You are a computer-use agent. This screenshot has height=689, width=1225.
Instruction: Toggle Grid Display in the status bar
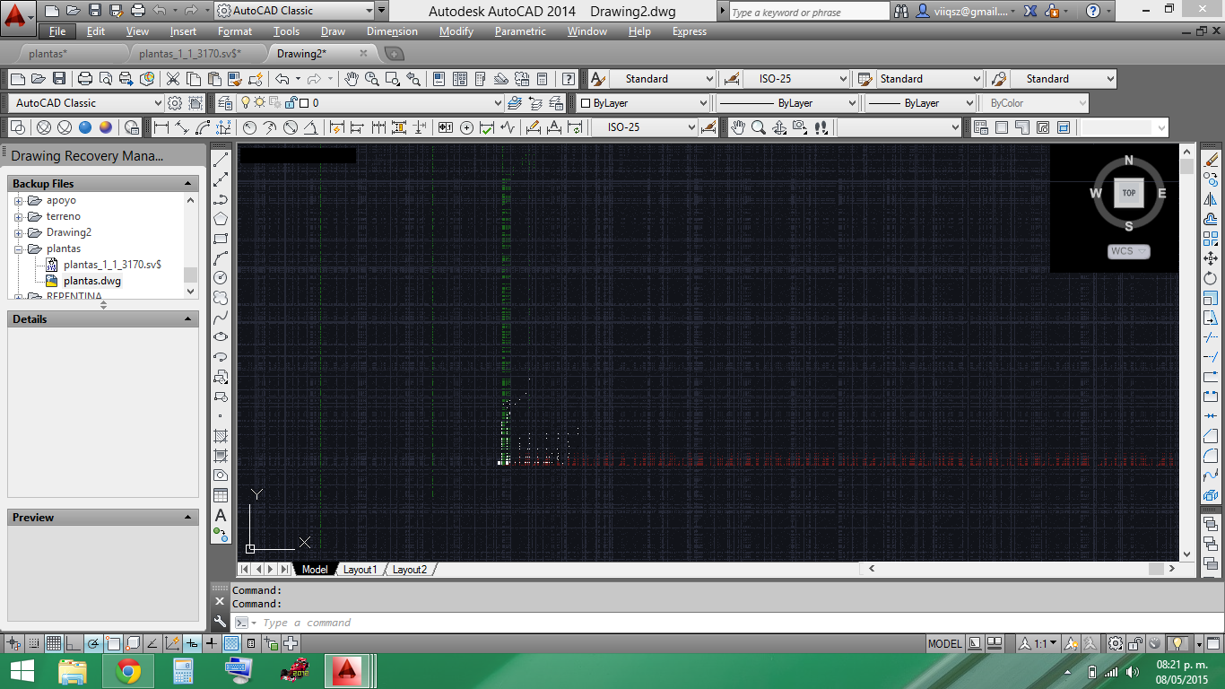(54, 643)
